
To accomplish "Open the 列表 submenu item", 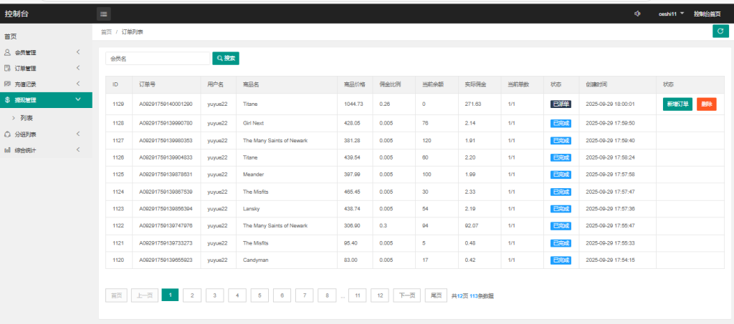I will click(x=26, y=117).
